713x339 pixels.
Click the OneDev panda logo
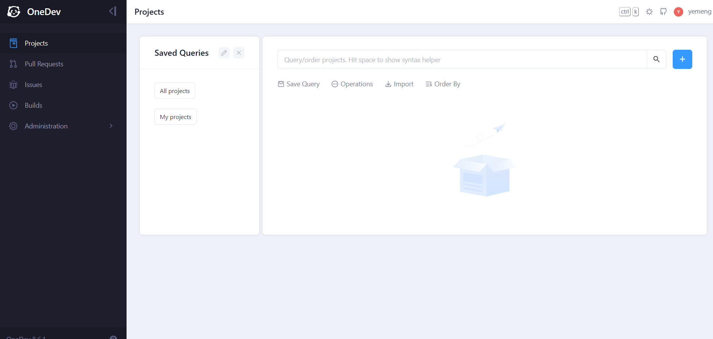(x=14, y=12)
